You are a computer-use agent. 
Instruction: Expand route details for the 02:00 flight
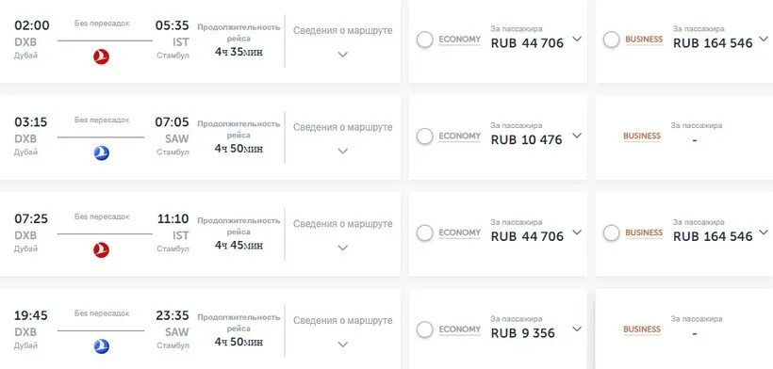342,54
